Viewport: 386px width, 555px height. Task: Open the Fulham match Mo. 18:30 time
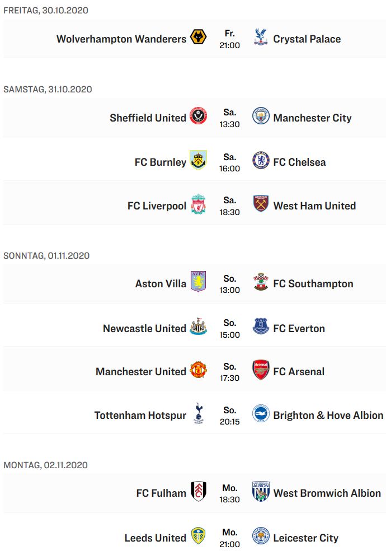pyautogui.click(x=229, y=493)
